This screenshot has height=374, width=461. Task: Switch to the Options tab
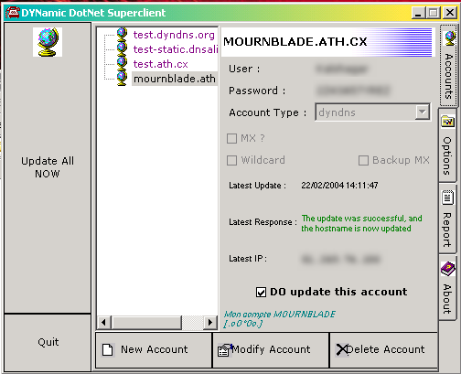tap(447, 145)
